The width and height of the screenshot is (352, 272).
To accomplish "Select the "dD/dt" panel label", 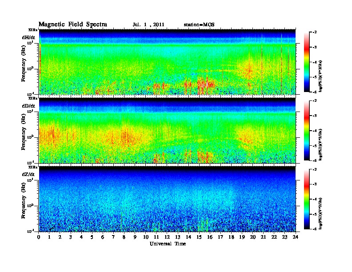I will (x=28, y=106).
